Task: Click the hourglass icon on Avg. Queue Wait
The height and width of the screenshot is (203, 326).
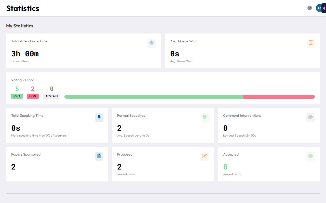Action: tap(311, 43)
